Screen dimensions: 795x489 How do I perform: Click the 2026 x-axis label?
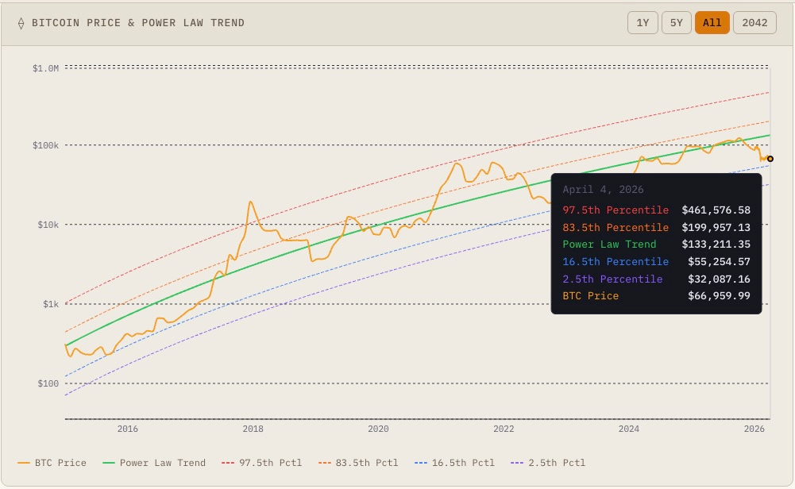pos(754,429)
